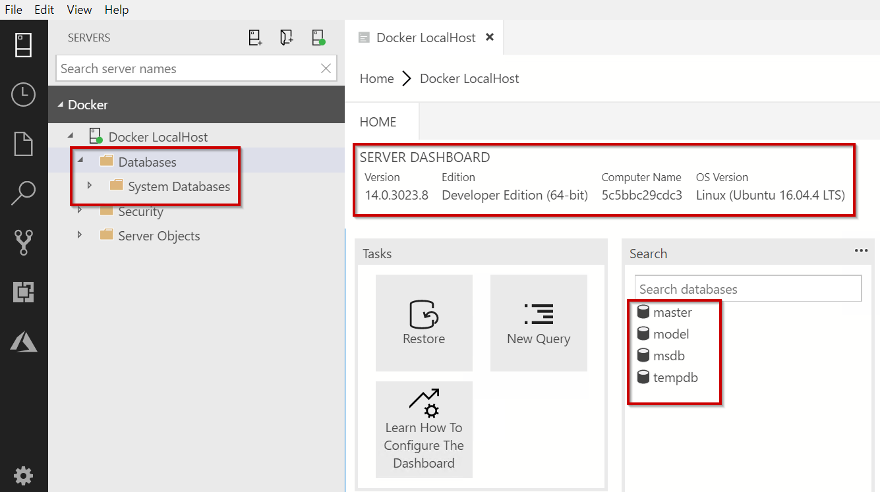Click the Search databases input field
The width and height of the screenshot is (880, 492).
(x=748, y=289)
